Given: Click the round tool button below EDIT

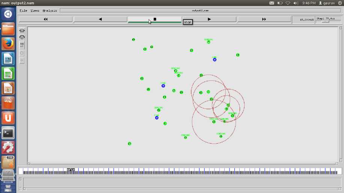Looking at the screenshot, I should (22, 53).
